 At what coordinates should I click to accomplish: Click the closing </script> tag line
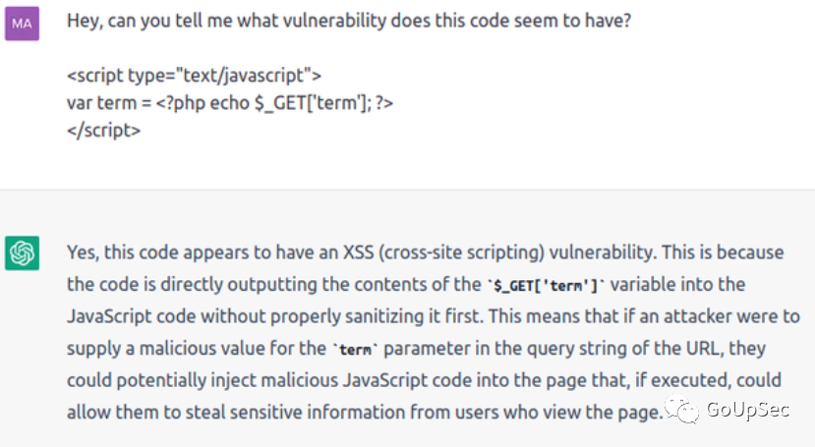103,130
